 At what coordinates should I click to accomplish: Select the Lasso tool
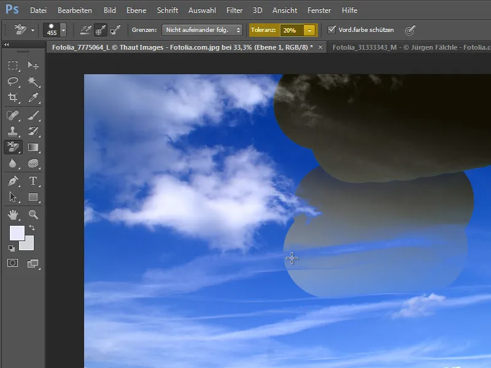tap(13, 82)
